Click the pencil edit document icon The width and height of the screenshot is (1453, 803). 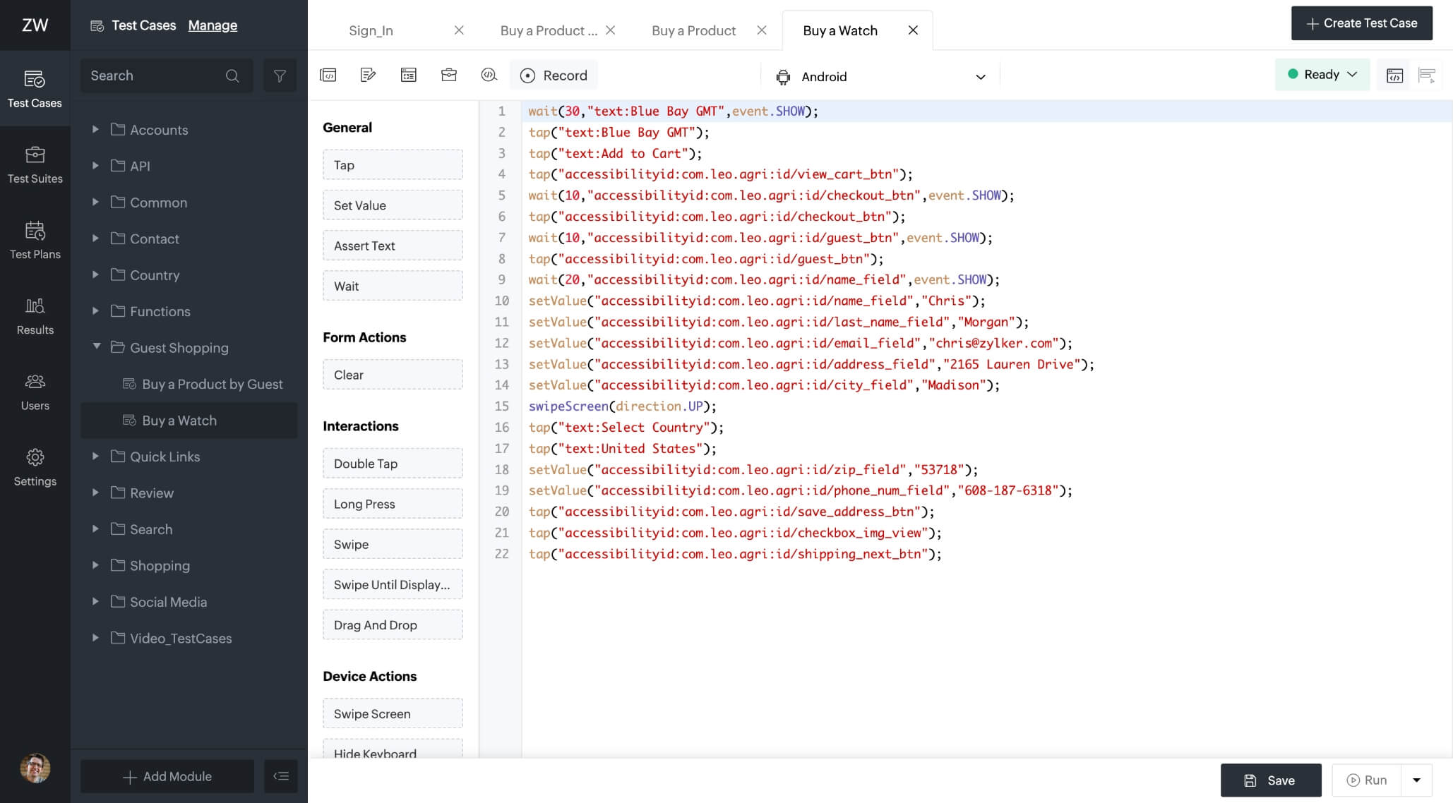pyautogui.click(x=368, y=75)
